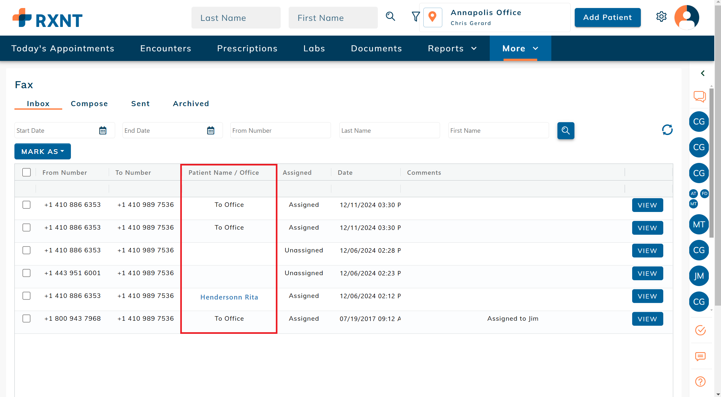Screen dimensions: 721x397
Task: Refresh the fax inbox list
Action: [667, 130]
